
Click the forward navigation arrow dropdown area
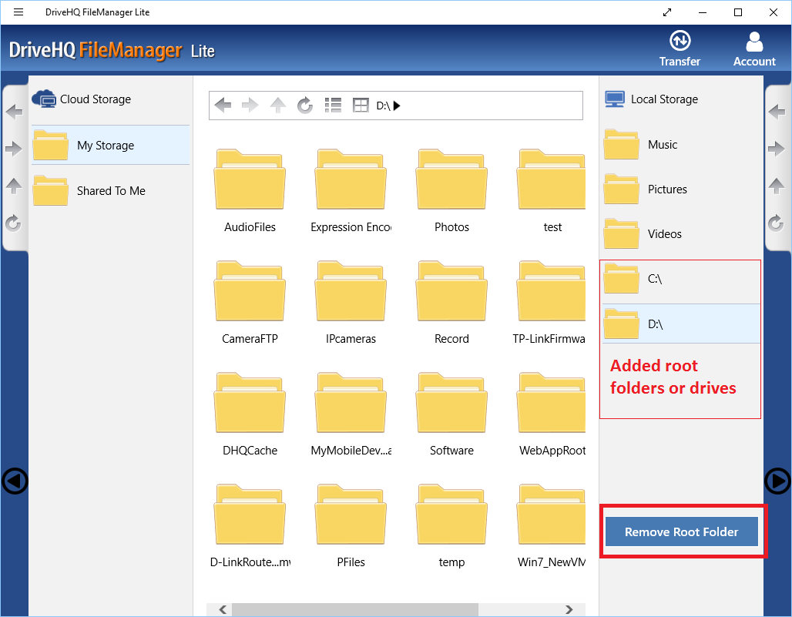pos(250,106)
